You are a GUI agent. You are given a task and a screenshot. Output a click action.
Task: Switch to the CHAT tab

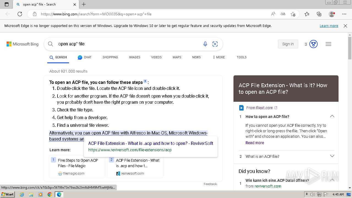[x=84, y=57]
